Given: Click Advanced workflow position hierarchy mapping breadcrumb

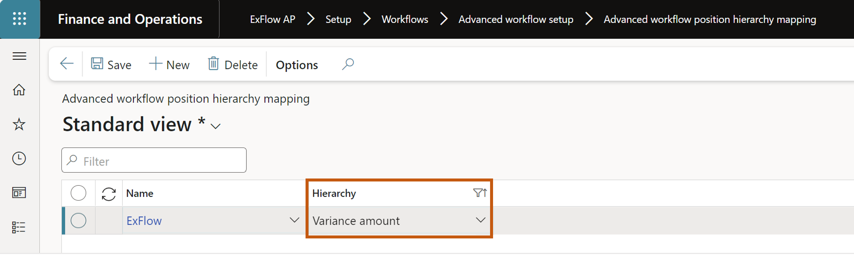Looking at the screenshot, I should 710,20.
